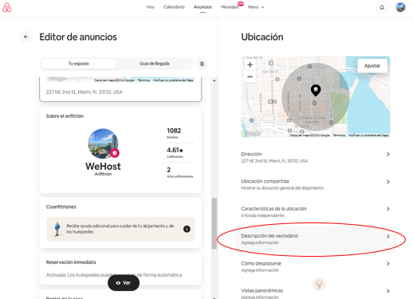Zoom out on the location map
This screenshot has height=299, width=413.
pos(250,77)
